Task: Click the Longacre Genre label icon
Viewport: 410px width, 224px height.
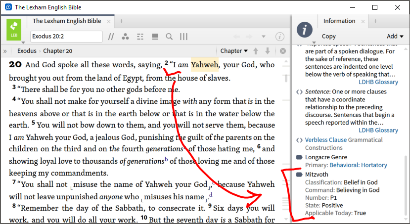Action: pyautogui.click(x=299, y=157)
